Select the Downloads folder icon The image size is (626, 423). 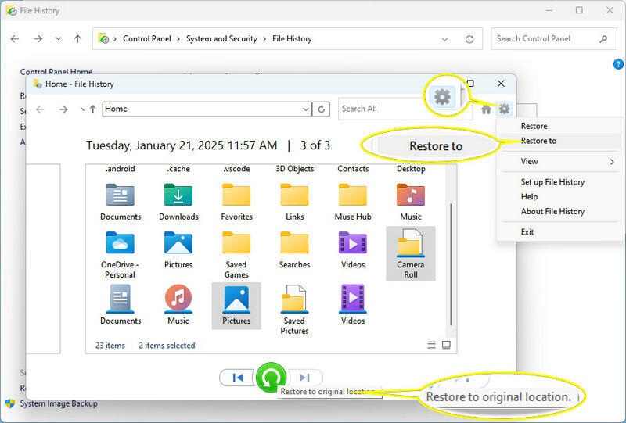[x=178, y=195]
